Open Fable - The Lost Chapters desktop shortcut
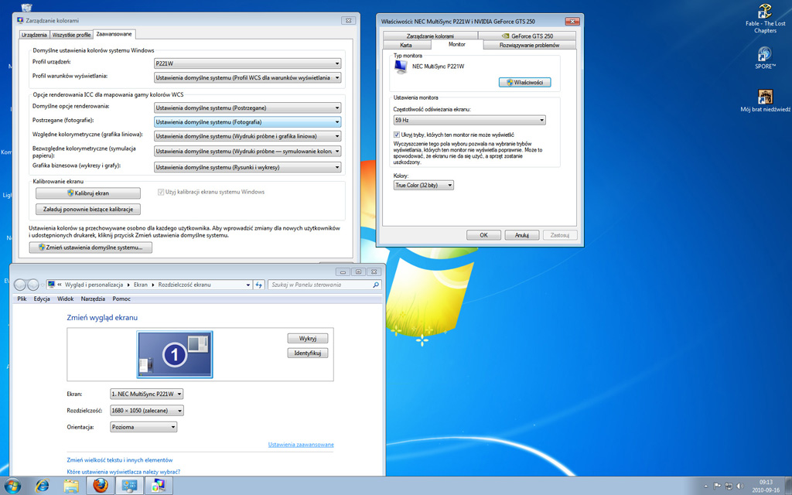Viewport: 792px width, 495px height. pos(765,19)
